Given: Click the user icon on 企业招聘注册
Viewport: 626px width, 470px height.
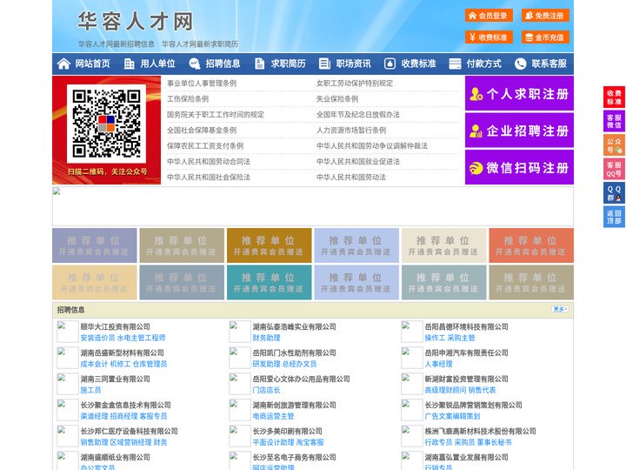Looking at the screenshot, I should click(476, 131).
